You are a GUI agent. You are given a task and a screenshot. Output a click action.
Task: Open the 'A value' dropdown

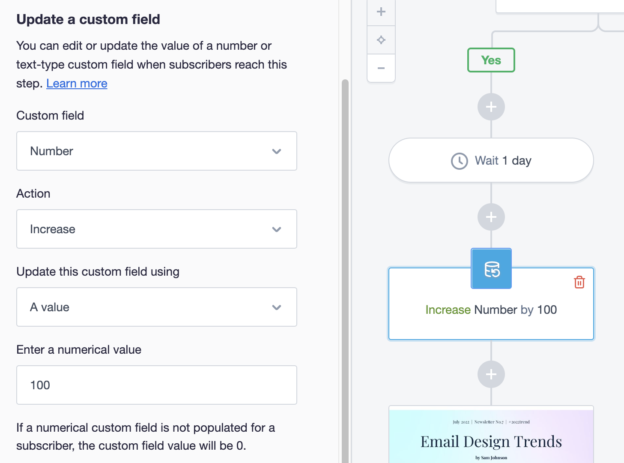tap(156, 307)
